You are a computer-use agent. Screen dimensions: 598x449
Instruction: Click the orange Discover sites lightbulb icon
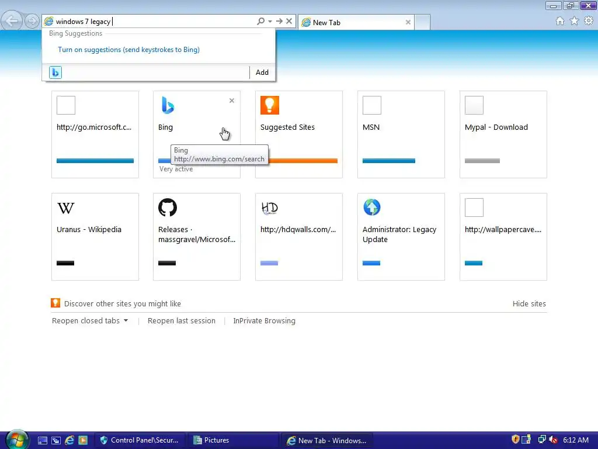pos(55,303)
